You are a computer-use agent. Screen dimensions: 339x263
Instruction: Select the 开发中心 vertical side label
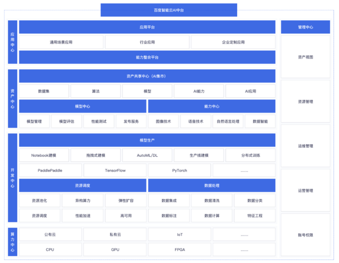coord(13,178)
